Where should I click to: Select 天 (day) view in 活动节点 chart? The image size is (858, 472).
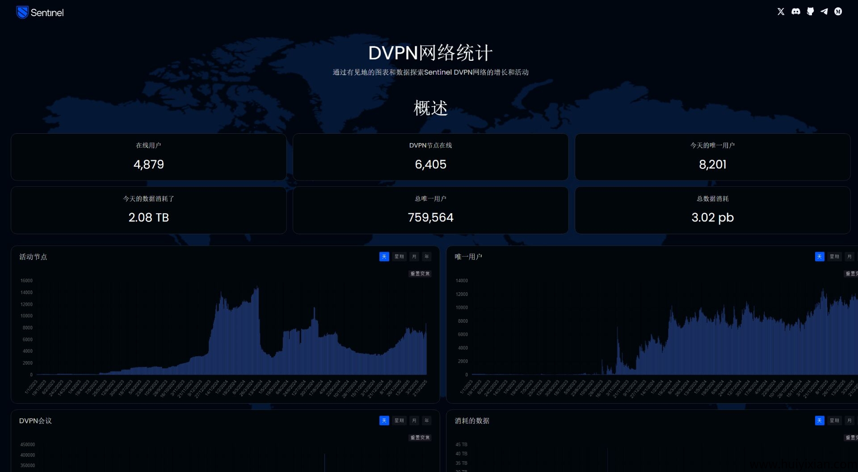[384, 257]
